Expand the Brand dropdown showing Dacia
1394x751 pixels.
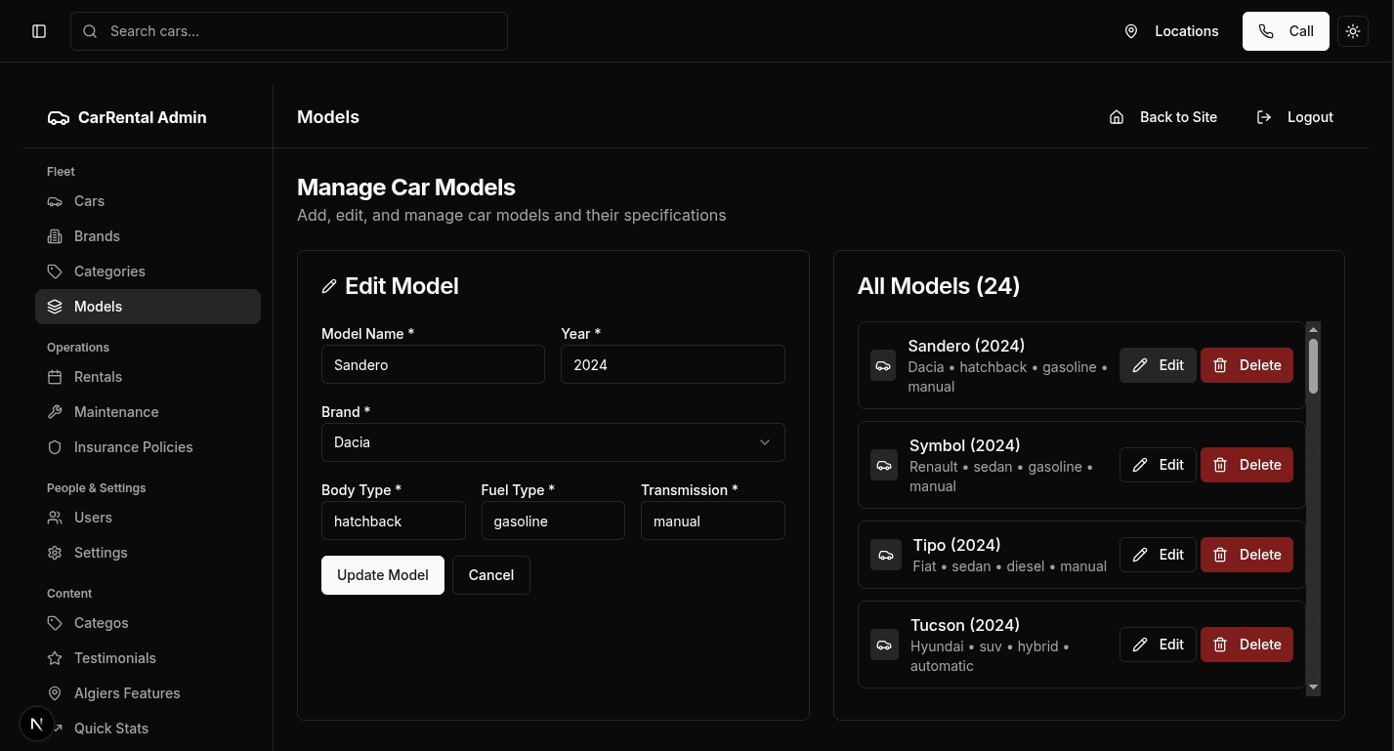(x=553, y=442)
